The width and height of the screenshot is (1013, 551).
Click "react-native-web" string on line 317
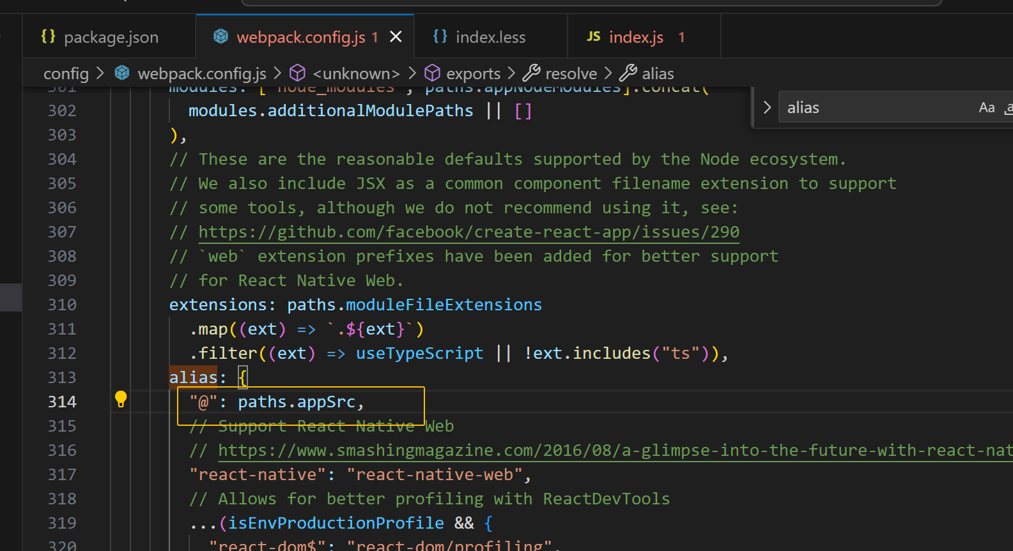pos(435,474)
